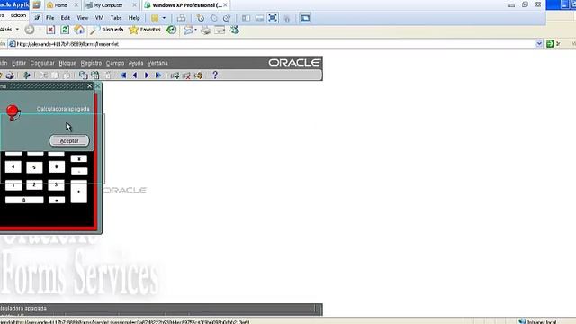This screenshot has width=576, height=324.
Task: Open the Ayuda menu
Action: tap(136, 63)
